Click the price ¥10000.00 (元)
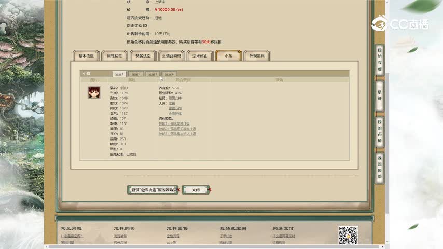Viewport: 443px width, 249px height. point(169,10)
